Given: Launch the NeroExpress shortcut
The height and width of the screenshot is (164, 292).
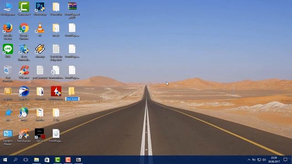Looking at the screenshot, I should pyautogui.click(x=24, y=133).
